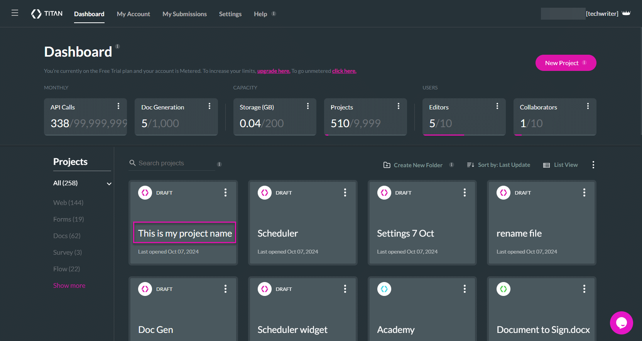
Task: Expand the All (258) projects dropdown
Action: point(109,183)
